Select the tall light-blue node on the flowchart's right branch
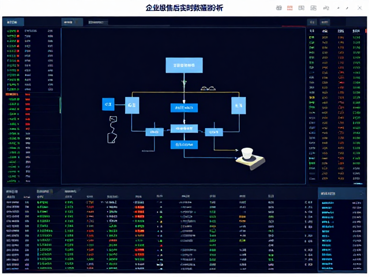Viewport: 369px width, 277px height. (x=239, y=106)
